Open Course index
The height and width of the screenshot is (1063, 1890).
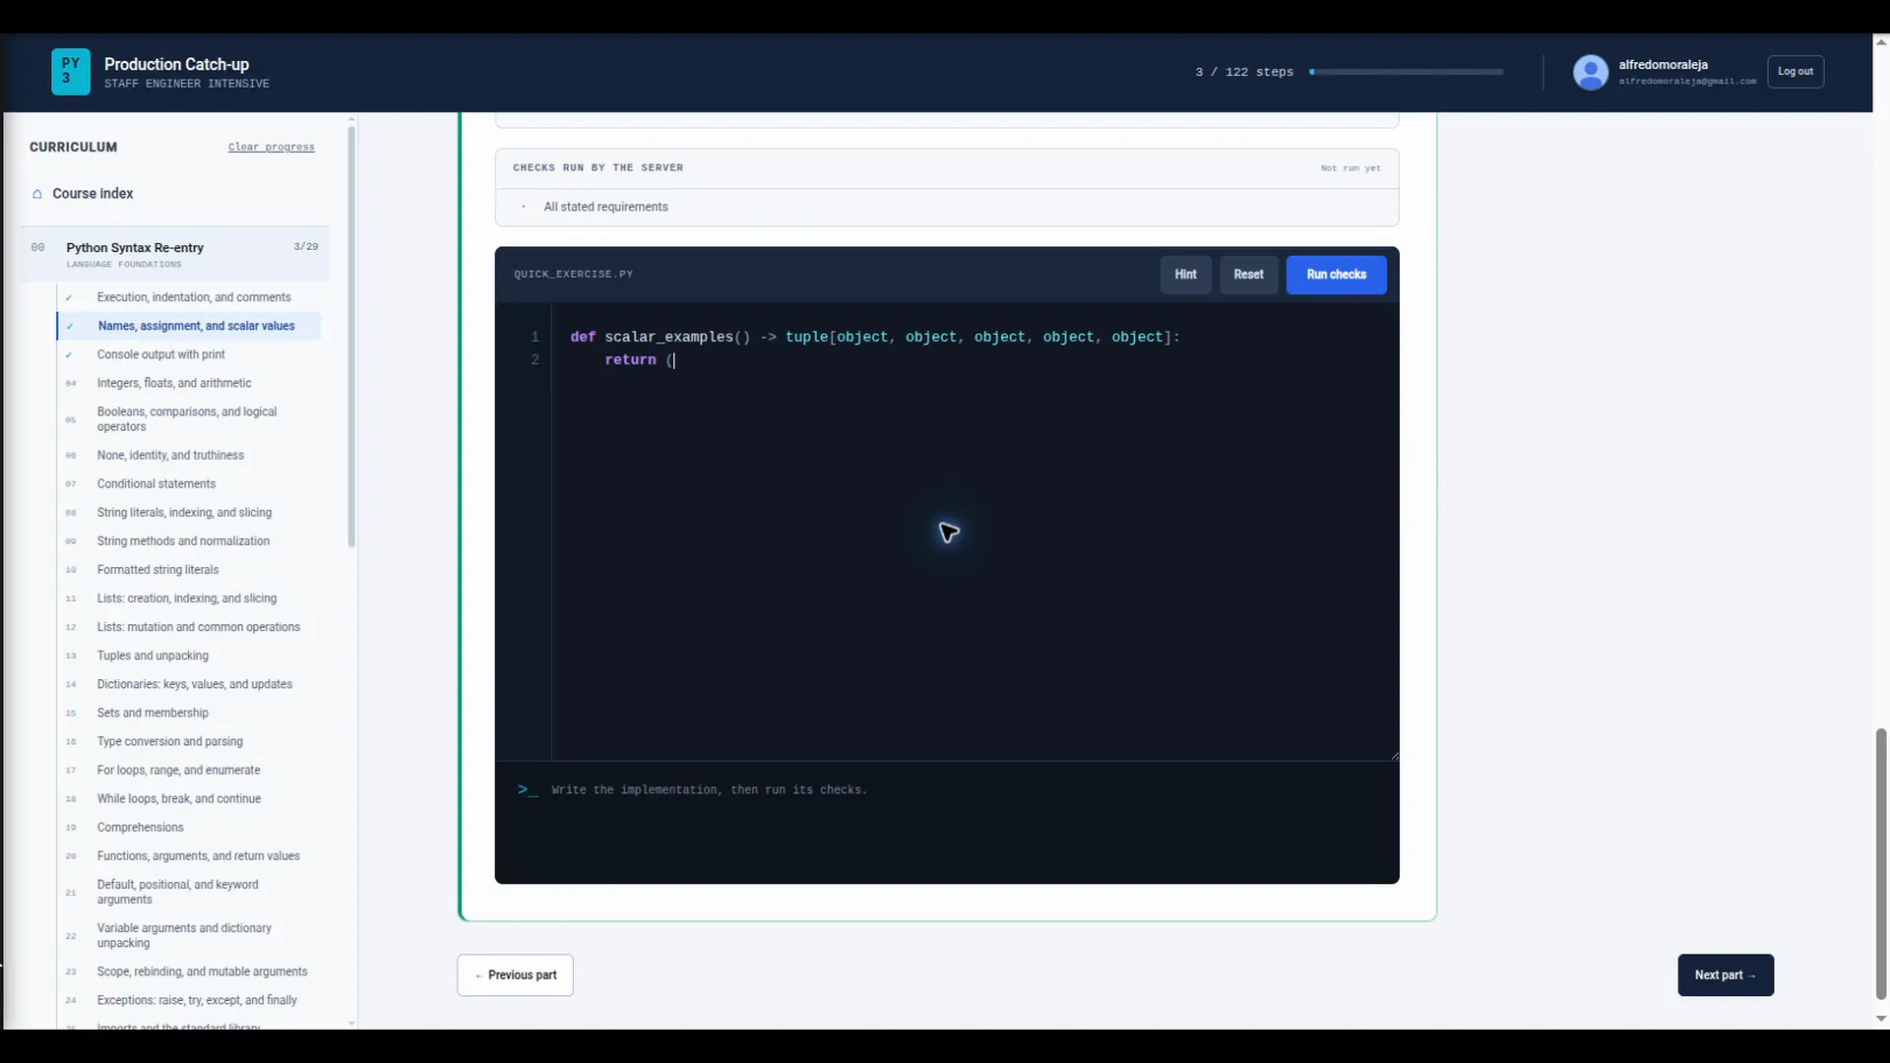tap(93, 194)
